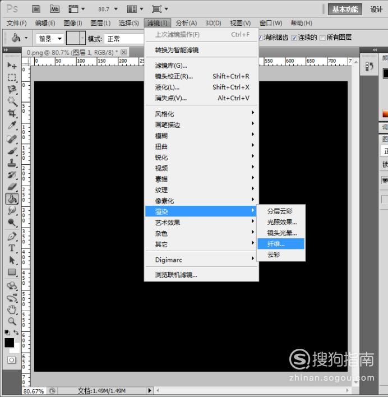Select the Paint Bucket tool in toolbox
The image size is (388, 397).
click(x=12, y=198)
